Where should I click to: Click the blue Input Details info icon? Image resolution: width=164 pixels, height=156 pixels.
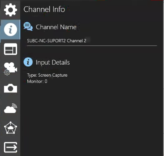click(28, 62)
